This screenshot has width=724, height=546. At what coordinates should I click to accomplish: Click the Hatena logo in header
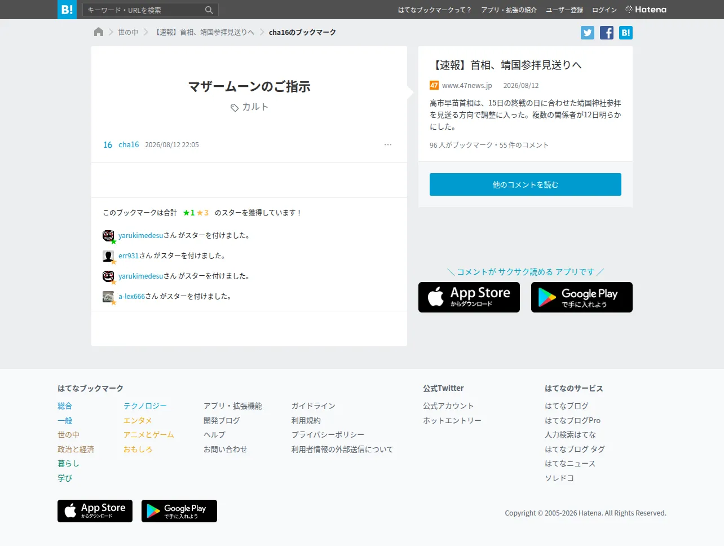(646, 10)
